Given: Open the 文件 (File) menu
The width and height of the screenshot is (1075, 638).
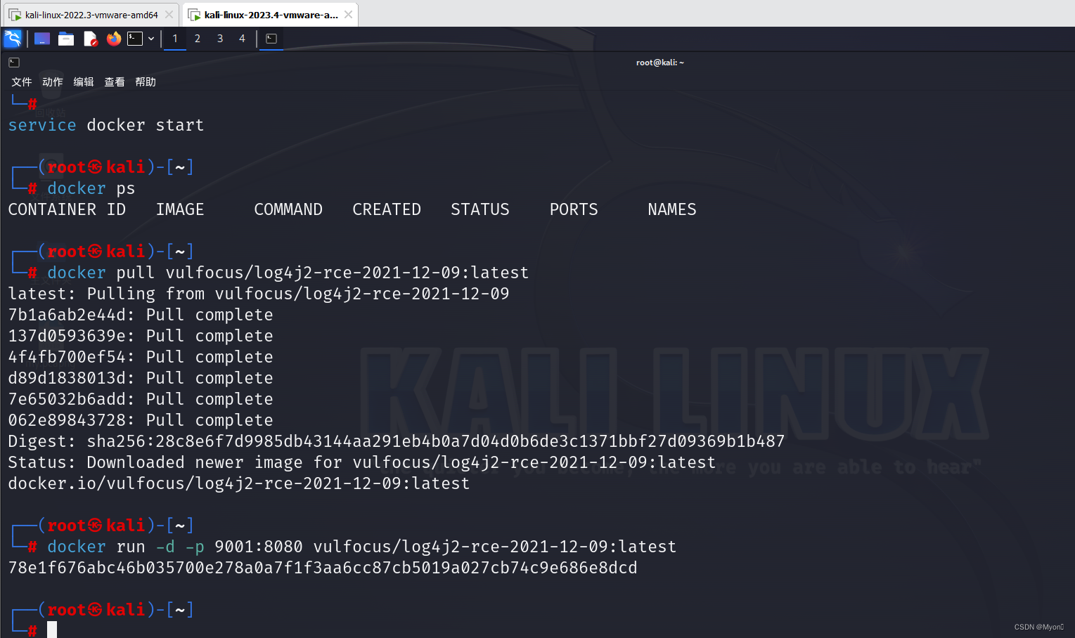Looking at the screenshot, I should pos(22,82).
